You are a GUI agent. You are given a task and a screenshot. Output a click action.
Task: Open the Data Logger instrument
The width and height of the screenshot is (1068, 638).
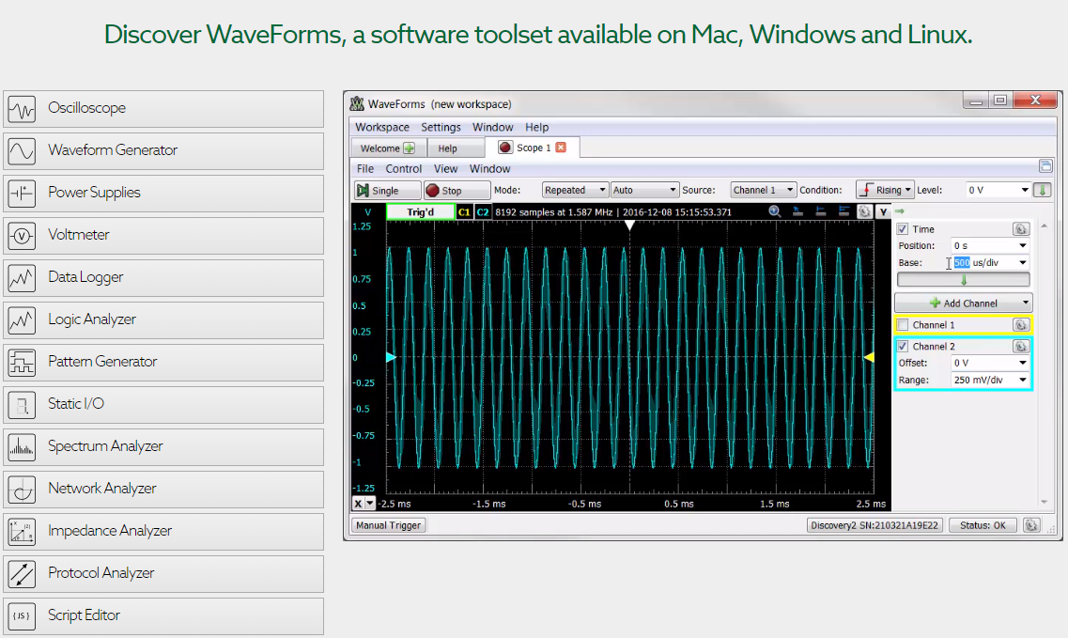tap(163, 277)
